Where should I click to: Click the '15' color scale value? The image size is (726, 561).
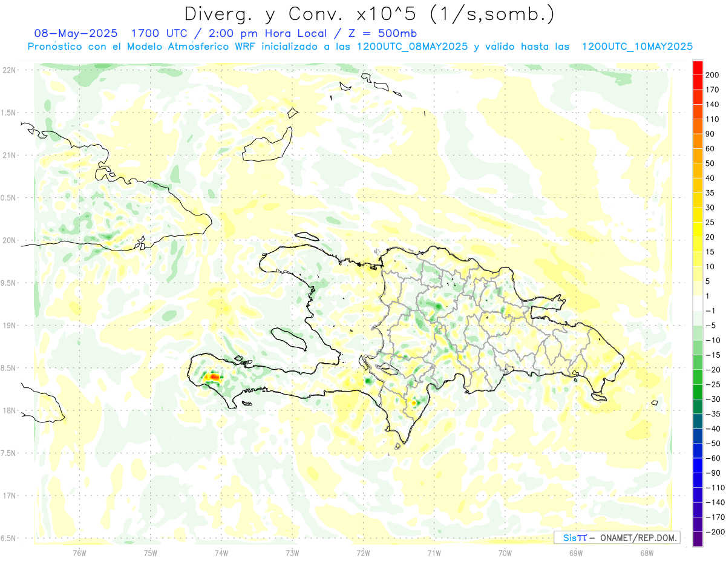710,252
